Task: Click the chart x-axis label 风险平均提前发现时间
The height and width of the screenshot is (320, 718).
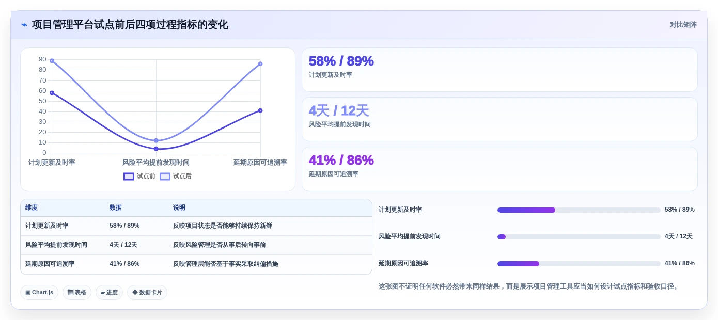Action: [x=156, y=163]
